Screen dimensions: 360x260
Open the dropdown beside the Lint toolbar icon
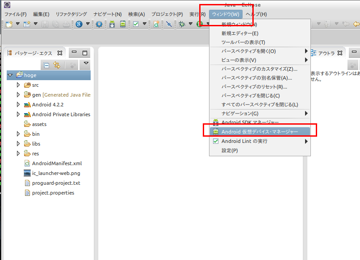tap(145, 24)
